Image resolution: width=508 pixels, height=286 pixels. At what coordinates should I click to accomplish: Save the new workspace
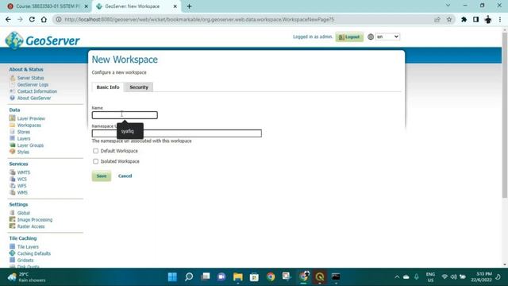pyautogui.click(x=102, y=176)
